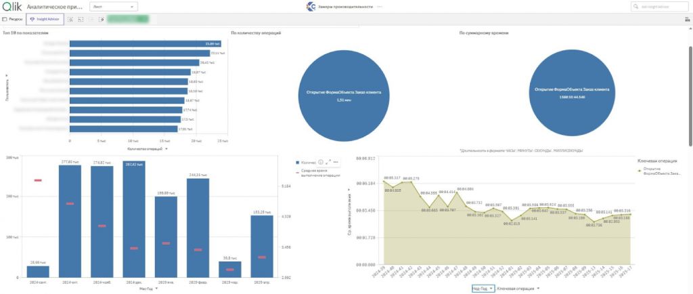Open the Нед-Год dimension dropdown

point(483,289)
